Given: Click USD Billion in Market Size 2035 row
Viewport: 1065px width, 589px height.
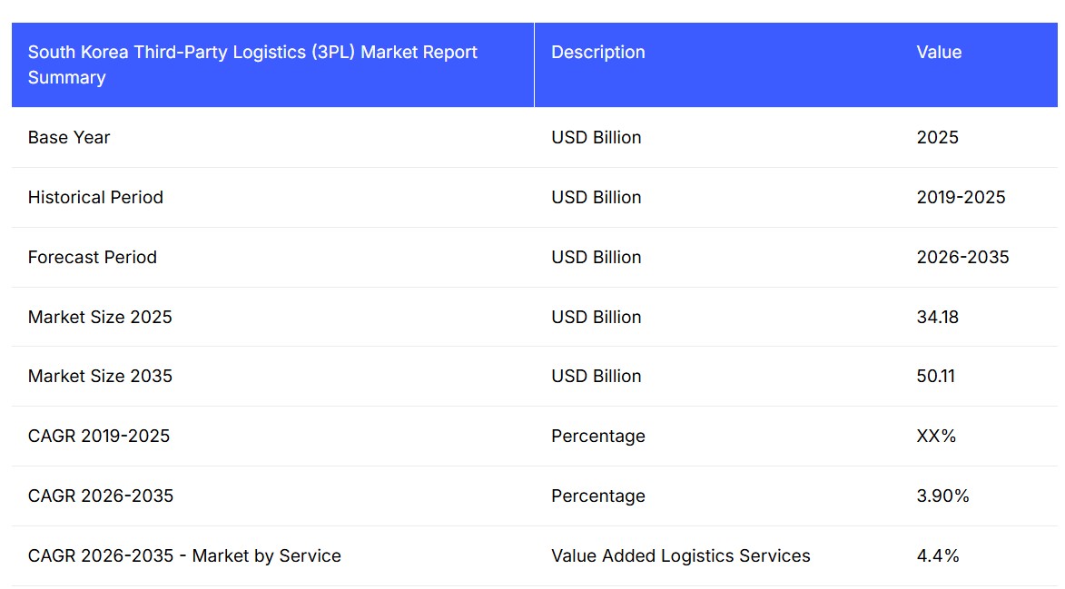Looking at the screenshot, I should point(596,377).
